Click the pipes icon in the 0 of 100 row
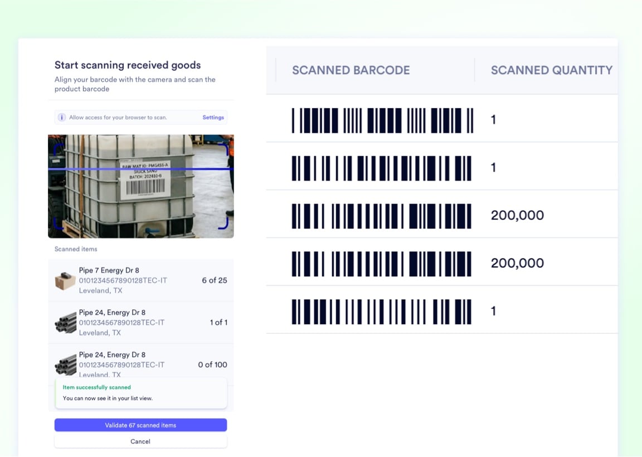This screenshot has height=457, width=642. click(66, 365)
